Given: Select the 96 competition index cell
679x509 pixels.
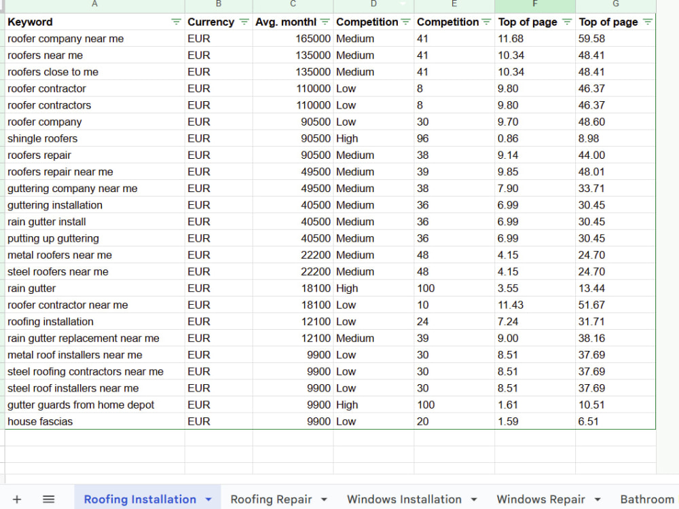Looking at the screenshot, I should click(454, 138).
